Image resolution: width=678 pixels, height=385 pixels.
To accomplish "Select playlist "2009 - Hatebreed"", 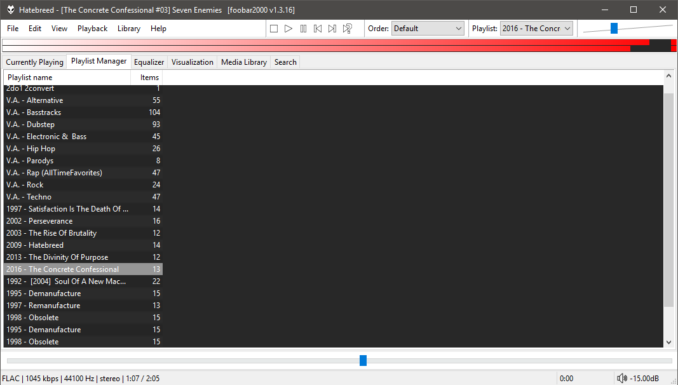I will pos(83,245).
